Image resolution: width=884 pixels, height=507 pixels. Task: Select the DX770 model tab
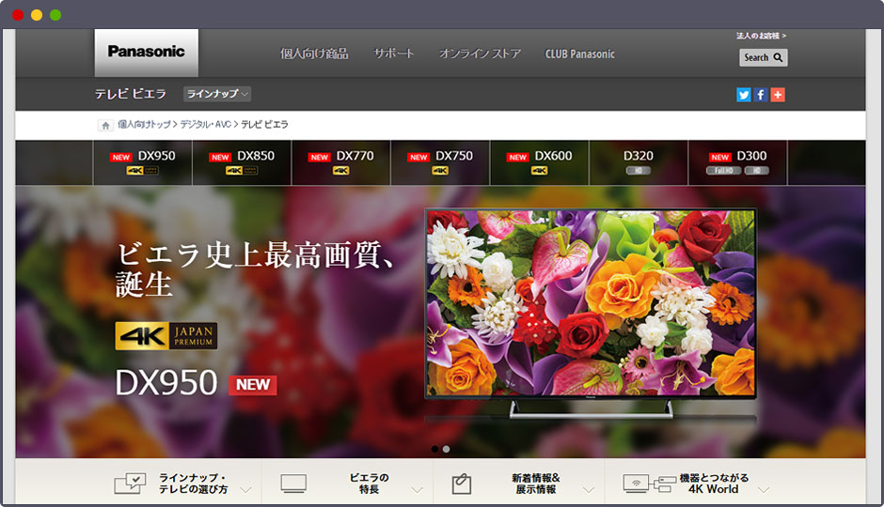(x=341, y=162)
